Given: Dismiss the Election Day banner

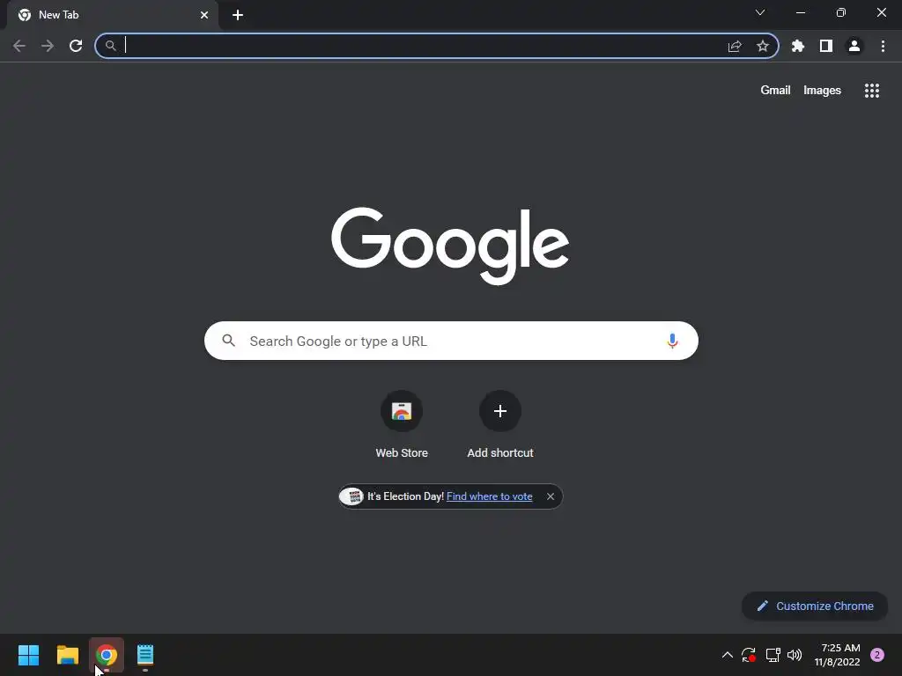Looking at the screenshot, I should pos(551,496).
